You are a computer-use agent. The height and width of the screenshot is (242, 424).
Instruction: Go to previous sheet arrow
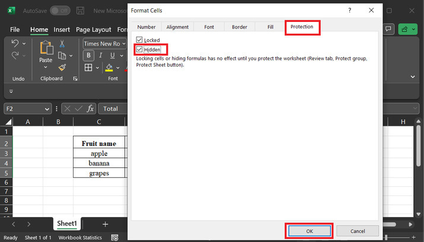pyautogui.click(x=14, y=224)
